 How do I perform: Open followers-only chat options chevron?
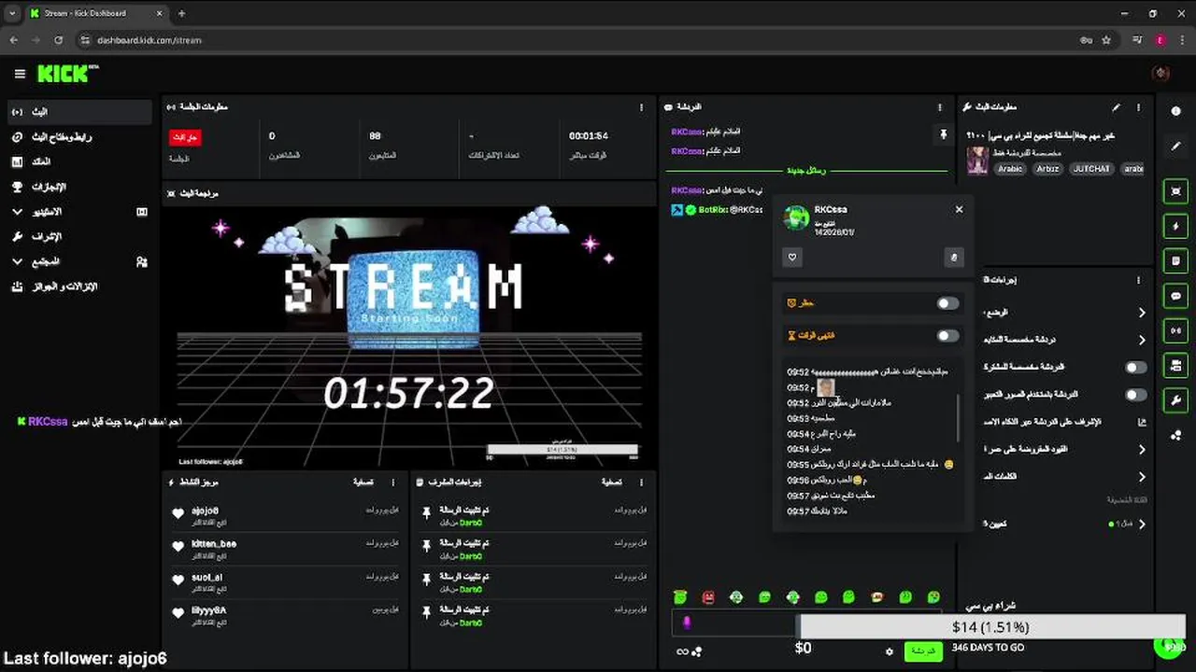coord(1142,340)
